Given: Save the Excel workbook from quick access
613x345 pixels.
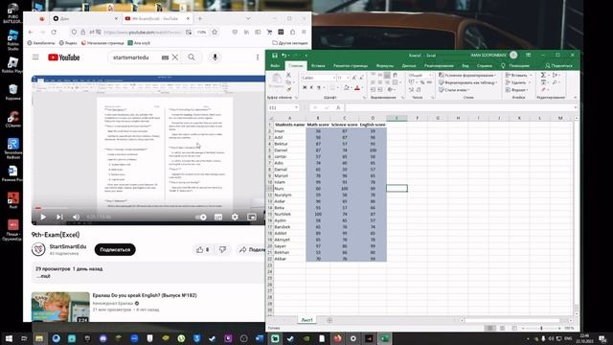Looking at the screenshot, I should [x=275, y=56].
